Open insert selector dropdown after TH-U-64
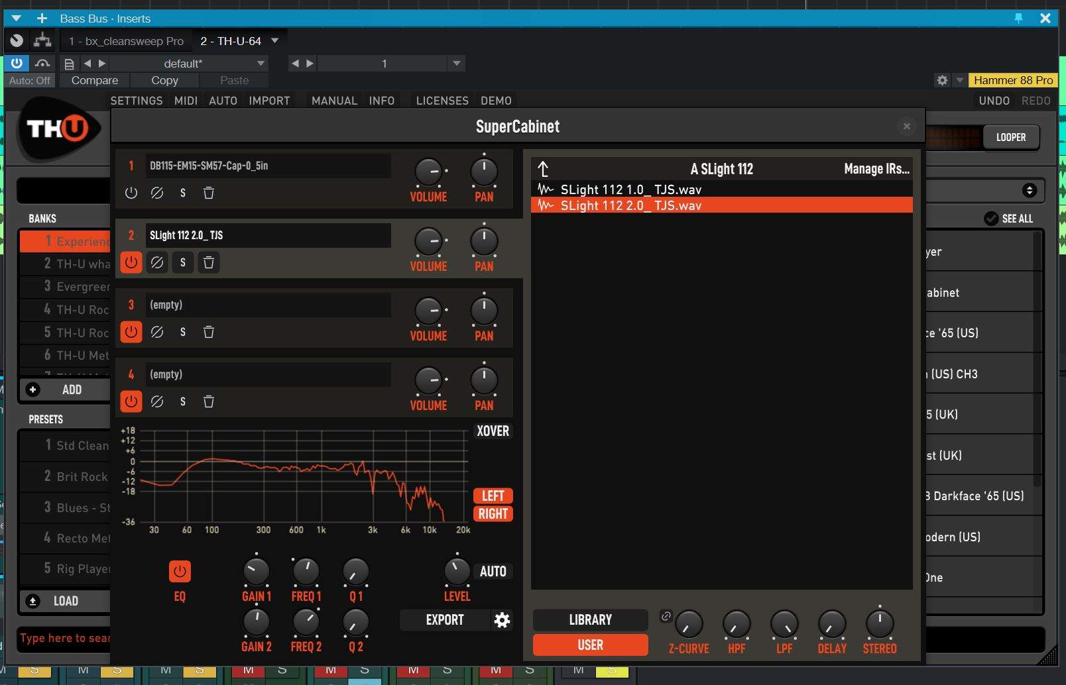Image resolution: width=1066 pixels, height=685 pixels. tap(275, 40)
